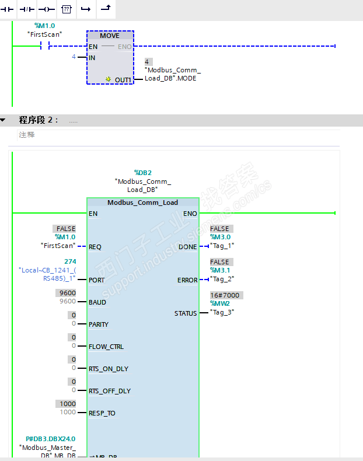
Task: Click the PARITY operand 0
Action: (74, 323)
